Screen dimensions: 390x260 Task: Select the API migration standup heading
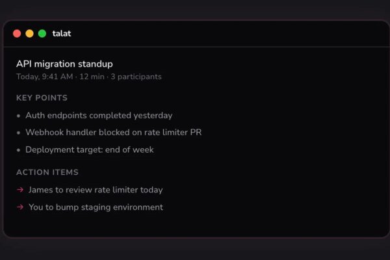(64, 64)
